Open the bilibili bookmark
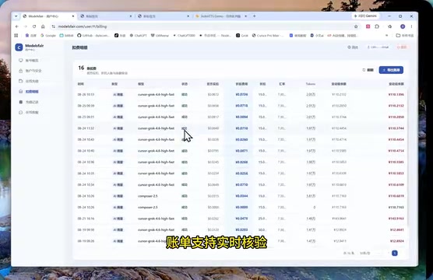 point(66,35)
